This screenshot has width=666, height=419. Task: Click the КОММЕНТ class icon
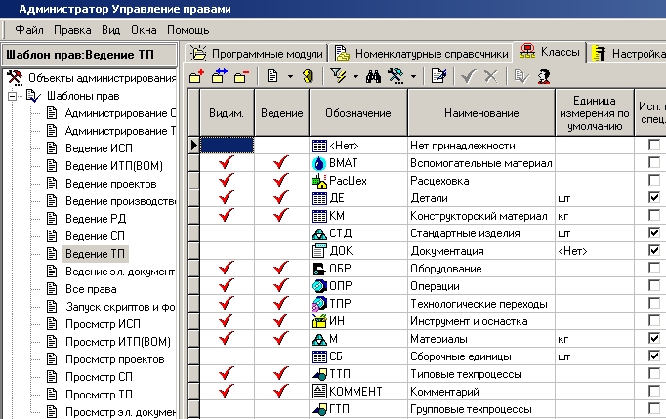[319, 392]
